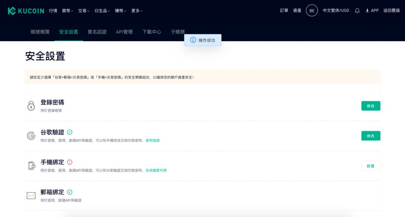This screenshot has width=405, height=217.
Task: Switch to the 安全設置 tab
Action: (68, 32)
